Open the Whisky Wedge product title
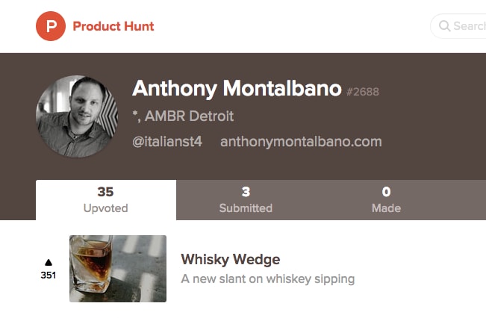 231,260
